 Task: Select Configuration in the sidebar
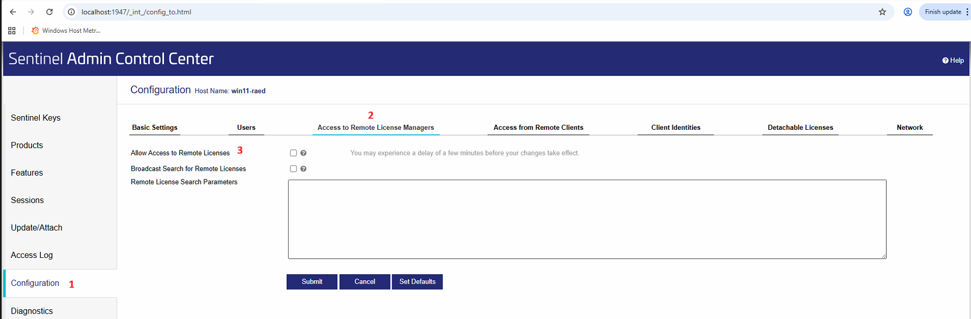[x=35, y=283]
